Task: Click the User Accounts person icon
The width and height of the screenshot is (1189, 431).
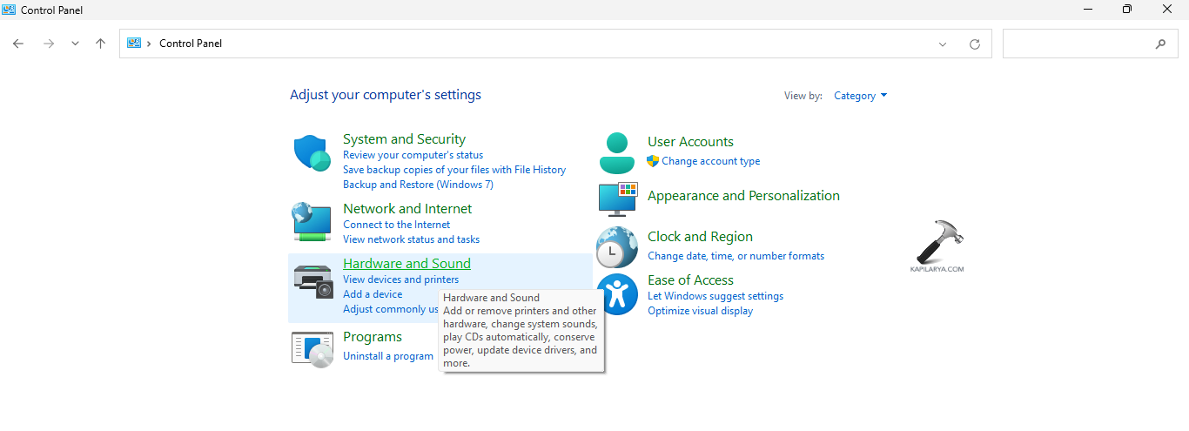Action: click(x=617, y=153)
